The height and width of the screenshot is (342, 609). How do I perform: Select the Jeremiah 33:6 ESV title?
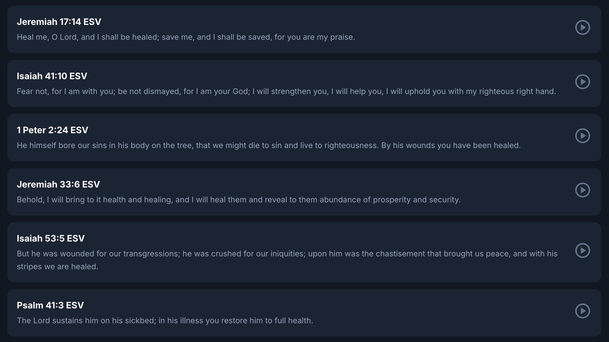58,184
